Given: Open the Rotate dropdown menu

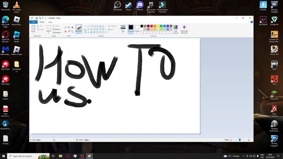Looking at the screenshot, I should pyautogui.click(x=57, y=32).
